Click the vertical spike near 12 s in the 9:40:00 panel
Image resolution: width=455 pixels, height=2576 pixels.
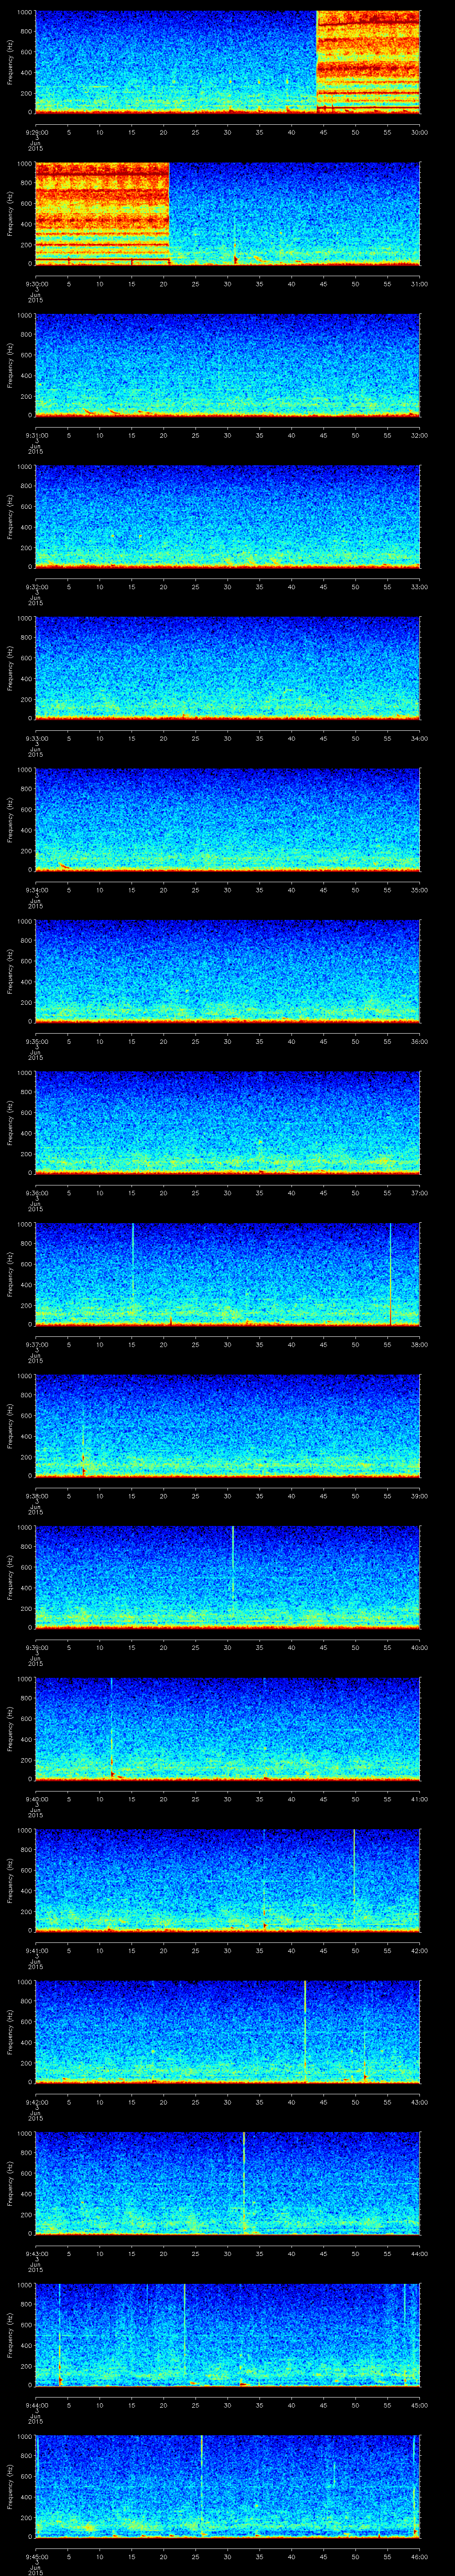tap(111, 1728)
